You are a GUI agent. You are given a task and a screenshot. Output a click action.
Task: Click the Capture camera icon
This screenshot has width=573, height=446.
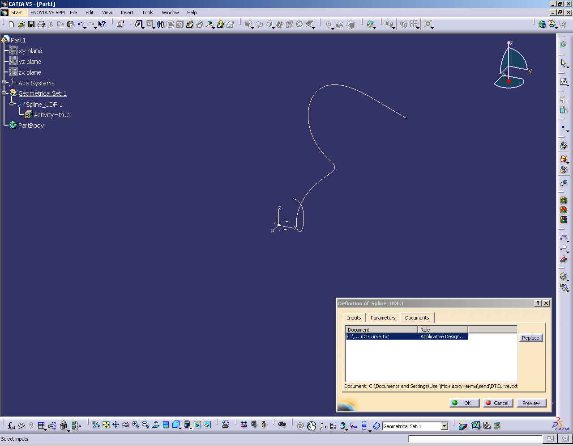click(x=282, y=425)
